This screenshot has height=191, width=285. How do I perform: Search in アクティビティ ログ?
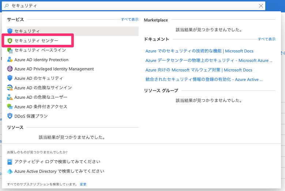pyautogui.click(x=57, y=161)
